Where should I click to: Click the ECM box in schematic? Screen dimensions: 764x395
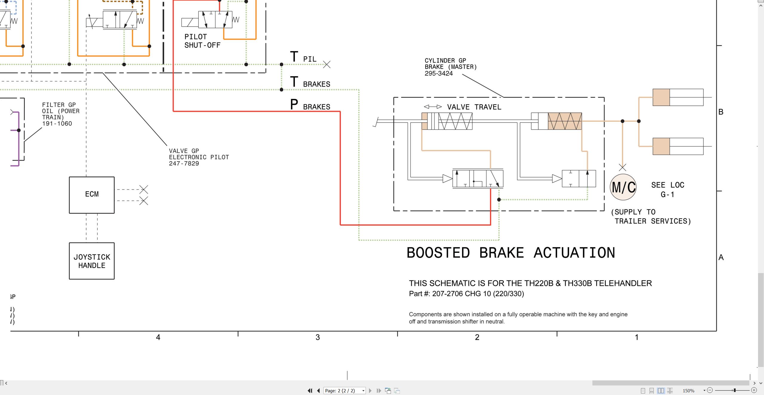(x=92, y=195)
